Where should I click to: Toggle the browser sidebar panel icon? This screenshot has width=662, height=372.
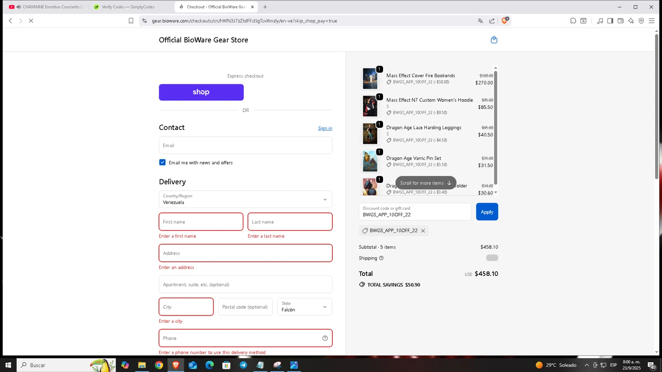tap(610, 21)
